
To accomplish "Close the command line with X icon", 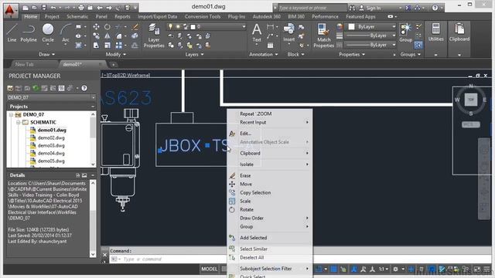I will (105, 255).
